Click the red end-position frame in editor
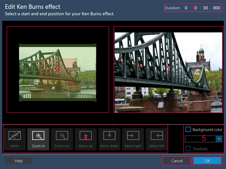The height and width of the screenshot is (169, 226). pyautogui.click(x=58, y=72)
